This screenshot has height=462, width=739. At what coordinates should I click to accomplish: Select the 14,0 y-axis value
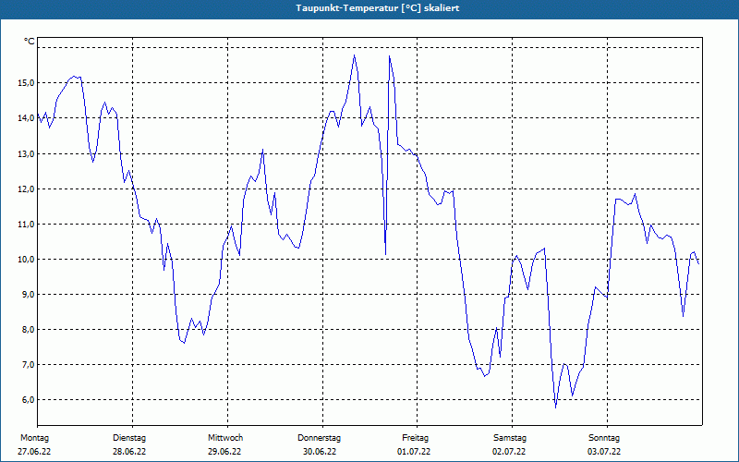26,118
